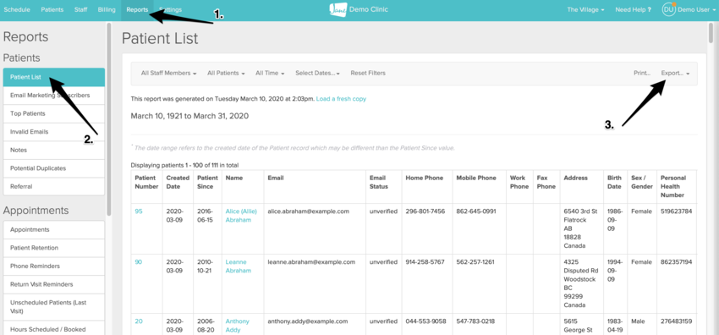Expand The Village location dropdown
The width and height of the screenshot is (719, 335).
585,9
